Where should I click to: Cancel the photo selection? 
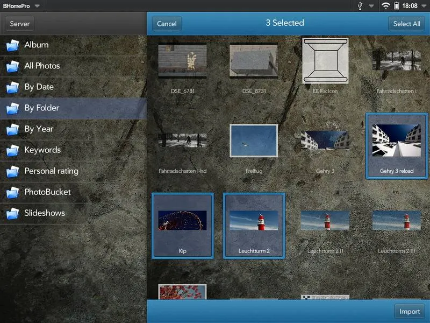coord(167,24)
